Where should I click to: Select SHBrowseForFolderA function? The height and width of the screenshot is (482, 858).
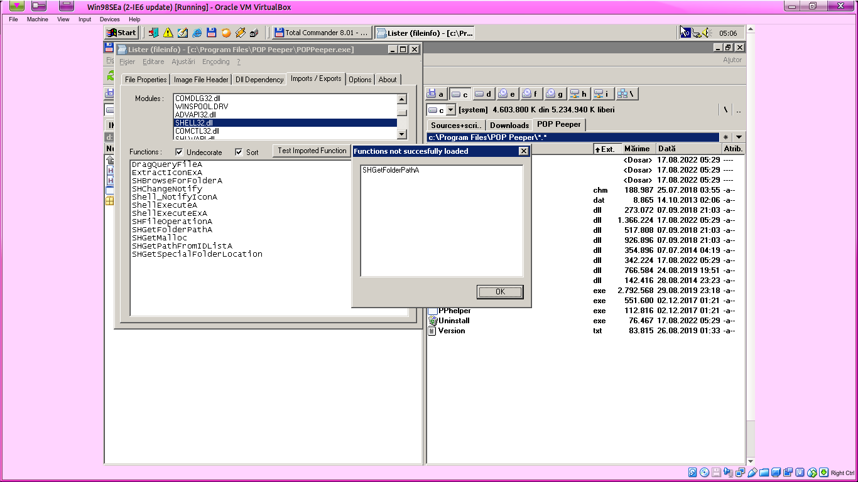(x=177, y=181)
